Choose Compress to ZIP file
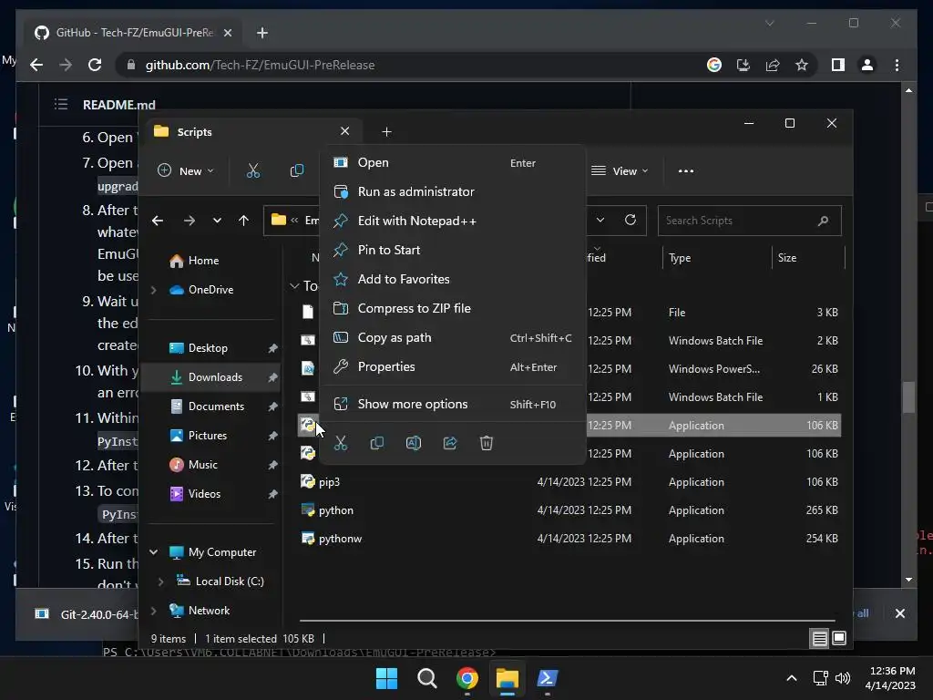 pos(452,308)
